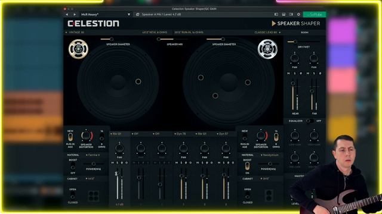
Task: Click the first Rib 121 mic level fader
Action: (x=117, y=174)
